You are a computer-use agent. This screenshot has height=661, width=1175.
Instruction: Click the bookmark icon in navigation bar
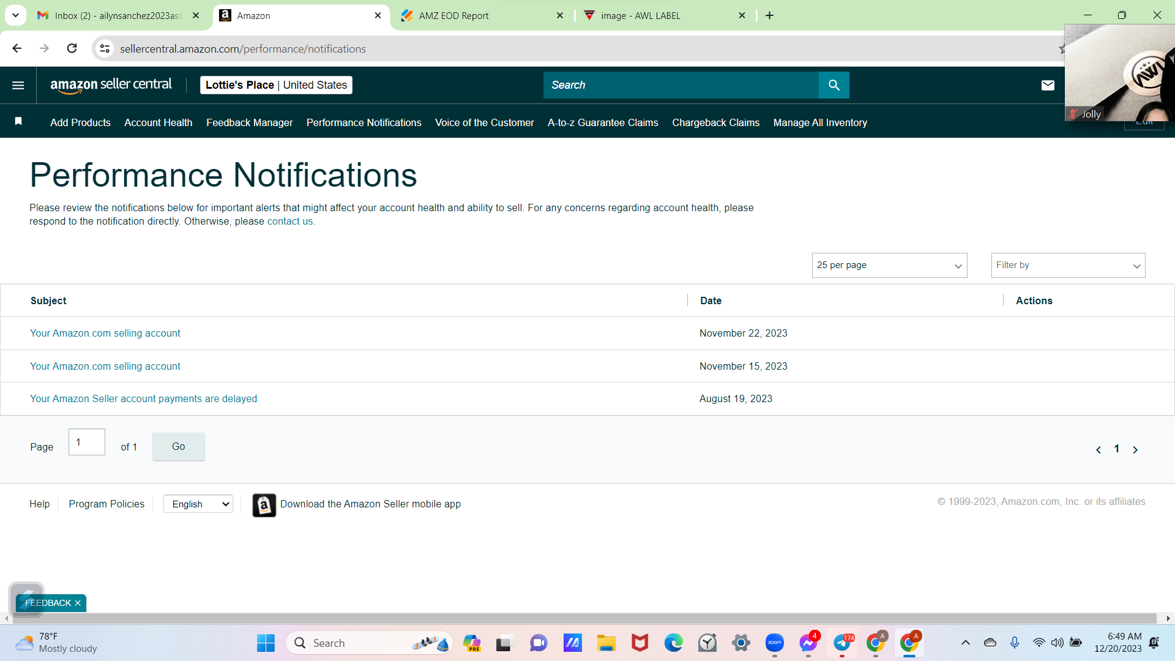click(x=18, y=121)
